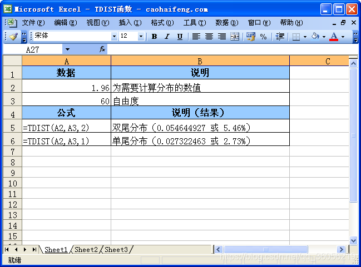Viewport: 361px width, 267px height.
Task: Click vertical scrollbar down arrow
Action: (353, 240)
